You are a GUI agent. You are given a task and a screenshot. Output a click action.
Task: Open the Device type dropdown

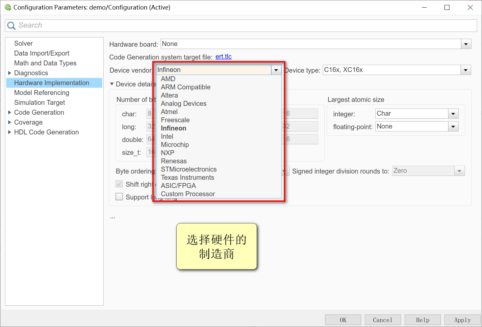466,70
